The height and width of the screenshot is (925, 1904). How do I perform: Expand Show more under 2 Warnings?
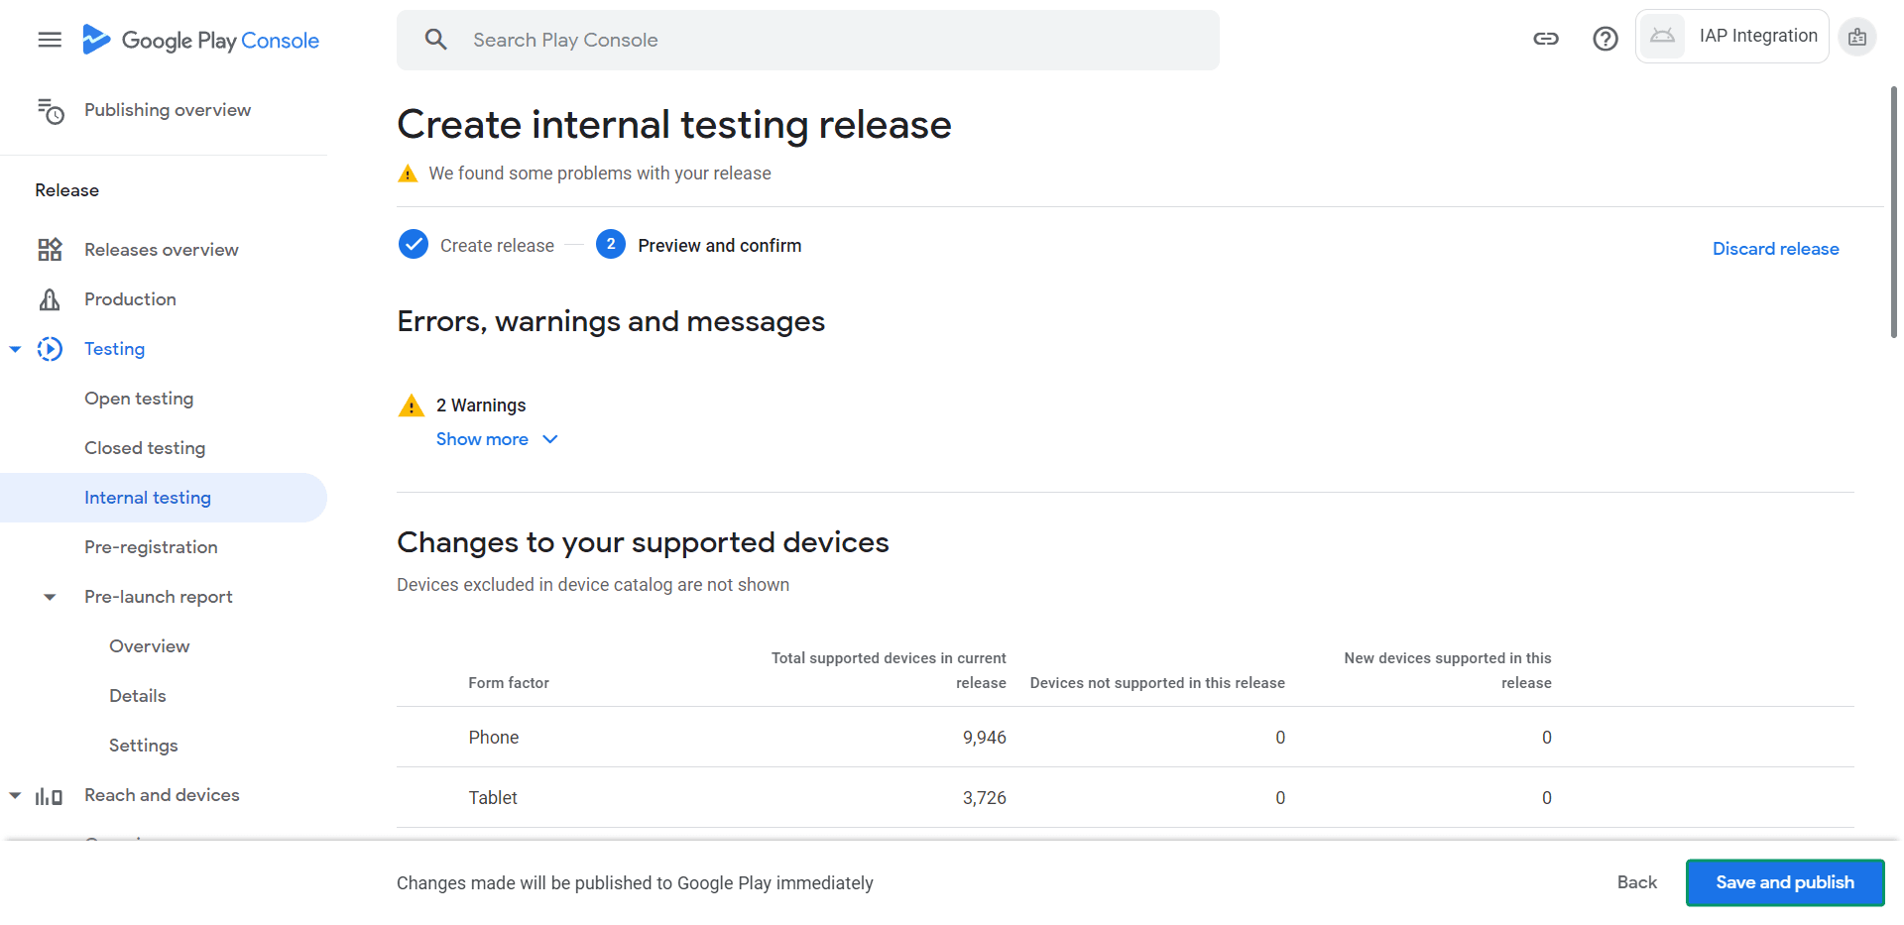pos(497,439)
